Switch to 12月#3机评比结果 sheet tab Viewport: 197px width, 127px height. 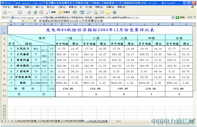tap(73, 121)
